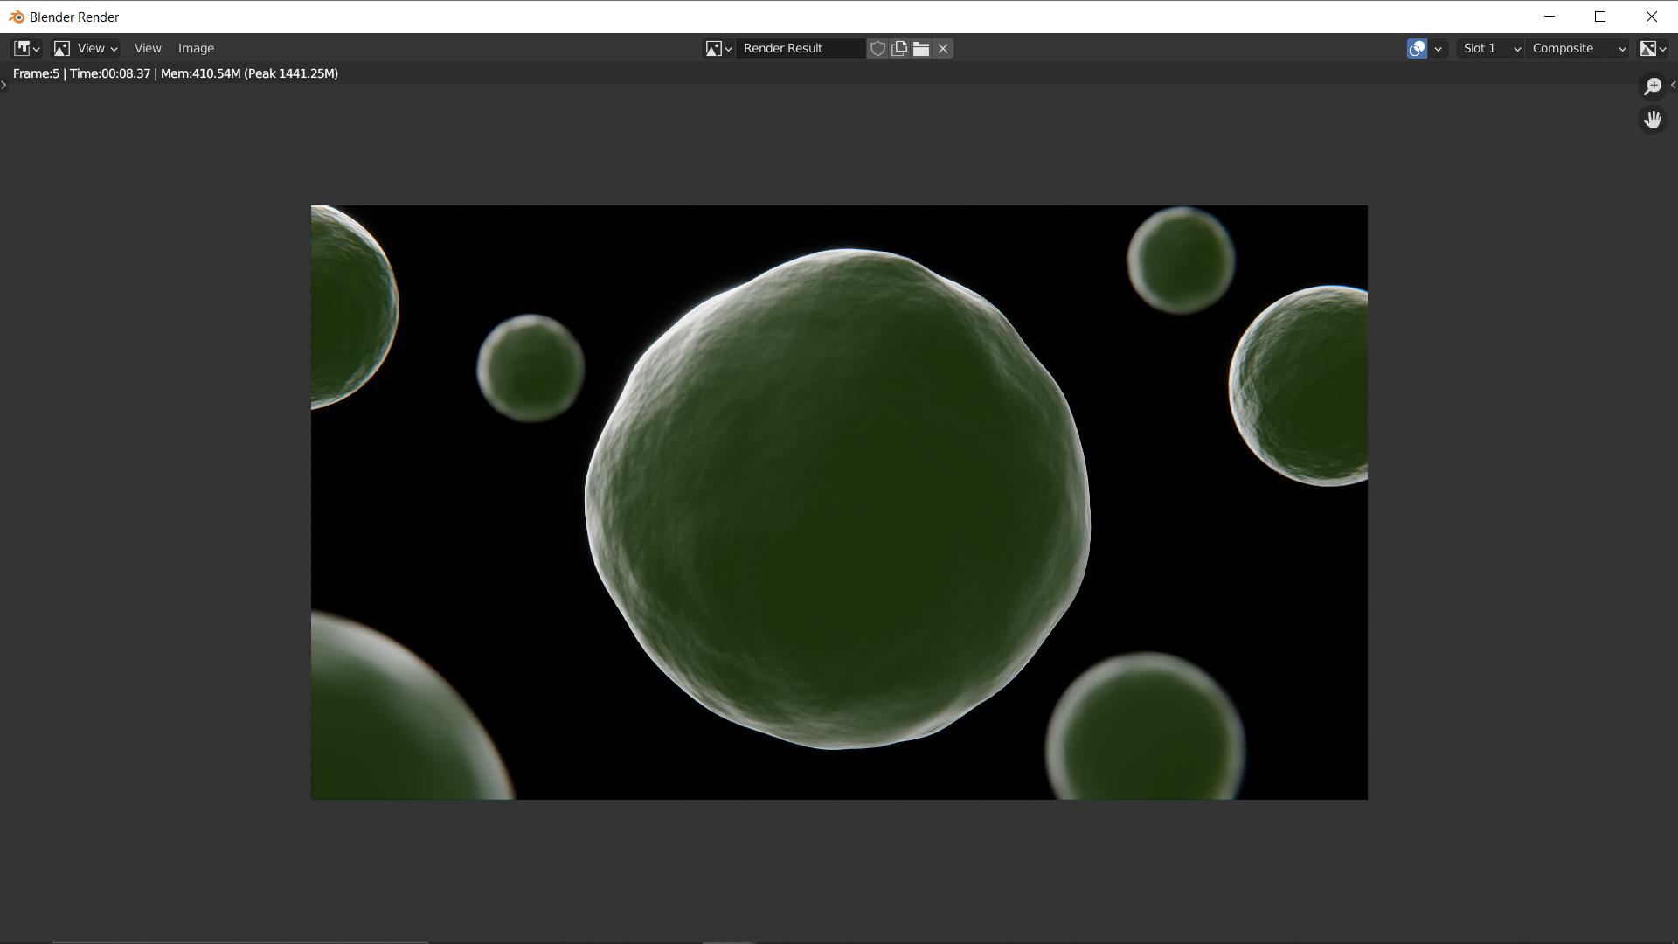
Task: Open display channels dropdown
Action: pos(1652,48)
